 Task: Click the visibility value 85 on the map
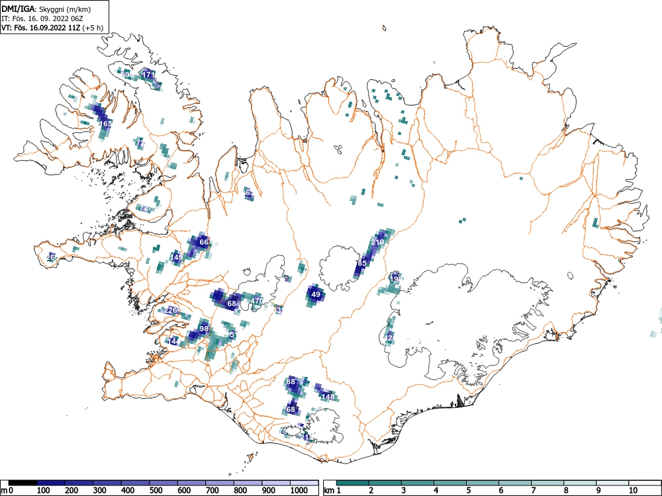click(x=362, y=263)
